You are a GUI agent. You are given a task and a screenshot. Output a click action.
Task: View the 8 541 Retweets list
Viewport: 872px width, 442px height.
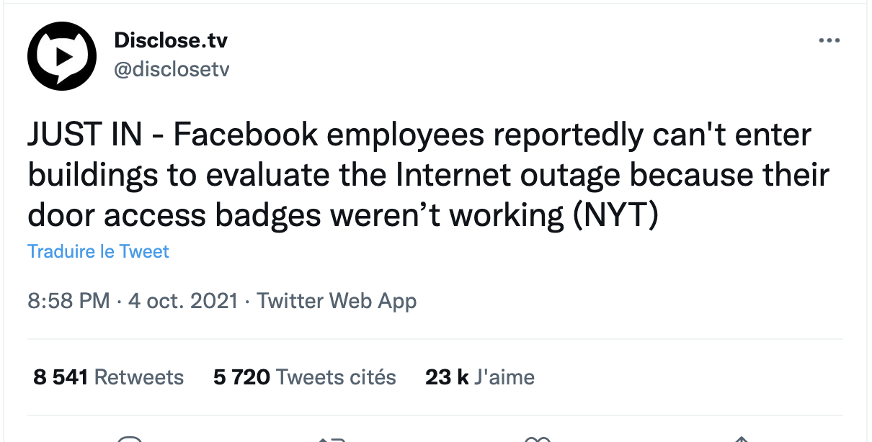(x=109, y=376)
